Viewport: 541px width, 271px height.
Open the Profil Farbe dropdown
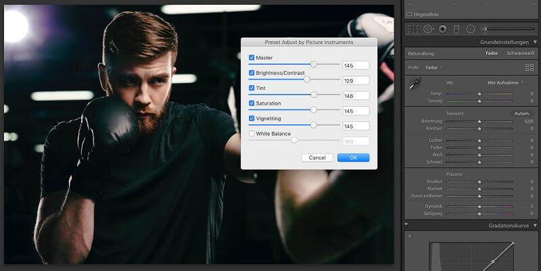point(434,68)
